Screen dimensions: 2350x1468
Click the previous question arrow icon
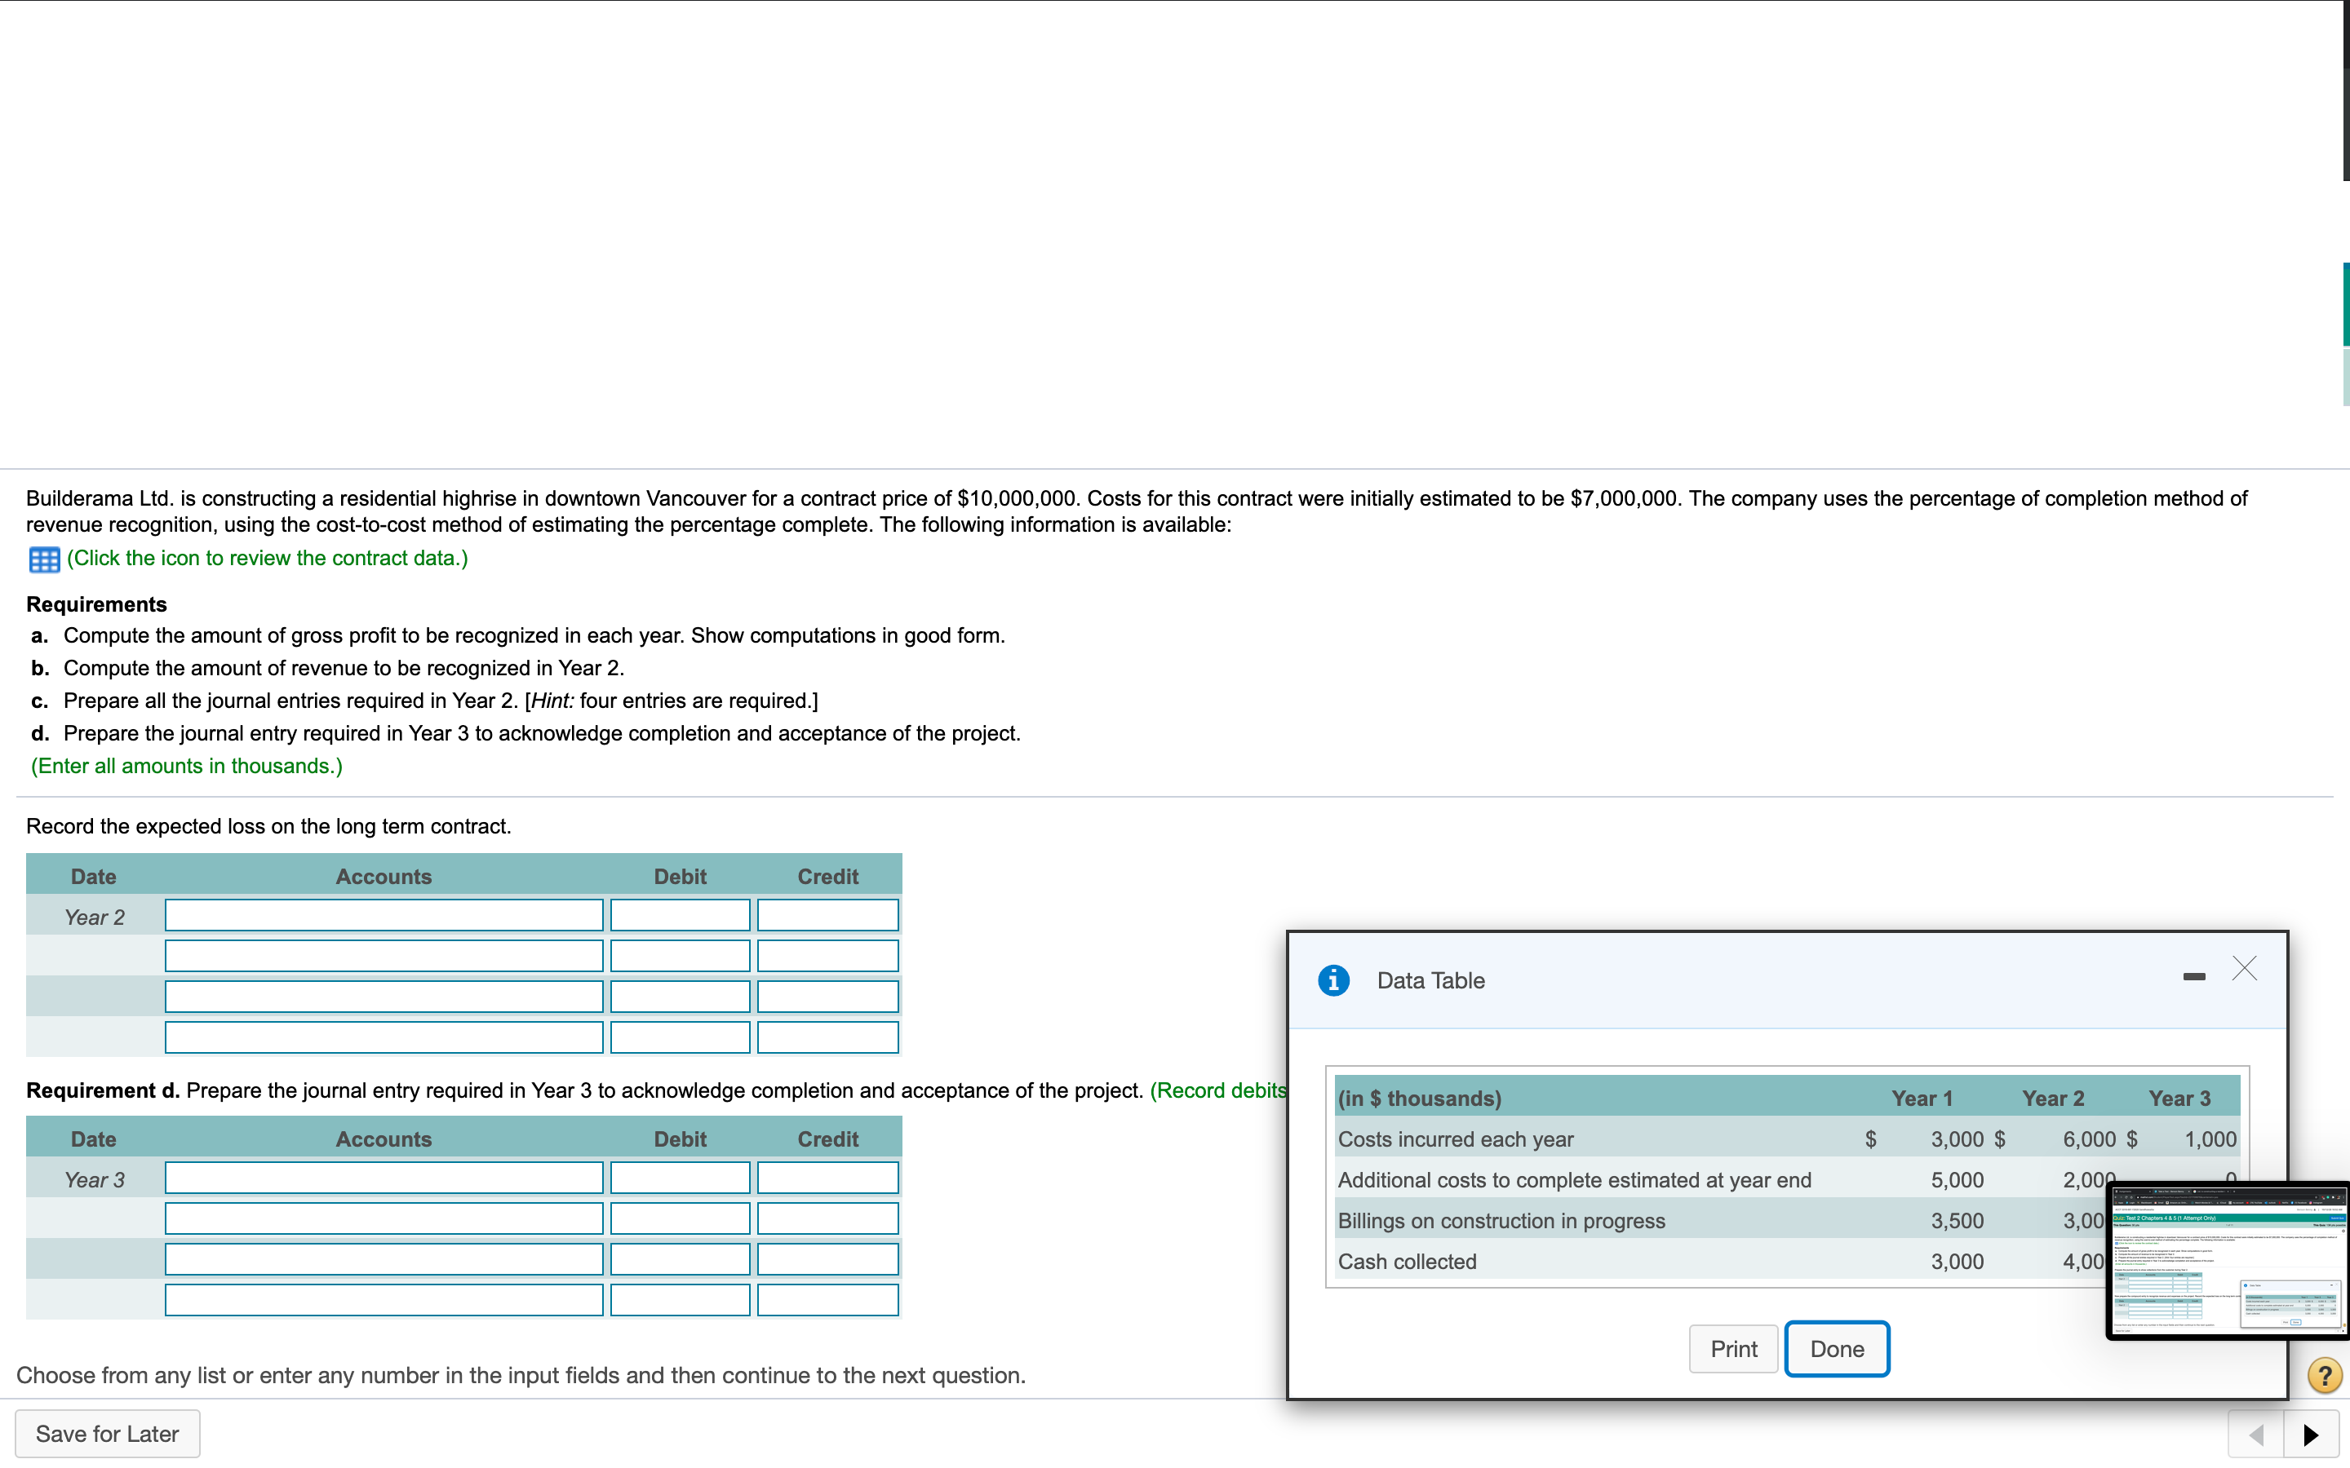pyautogui.click(x=2256, y=1434)
